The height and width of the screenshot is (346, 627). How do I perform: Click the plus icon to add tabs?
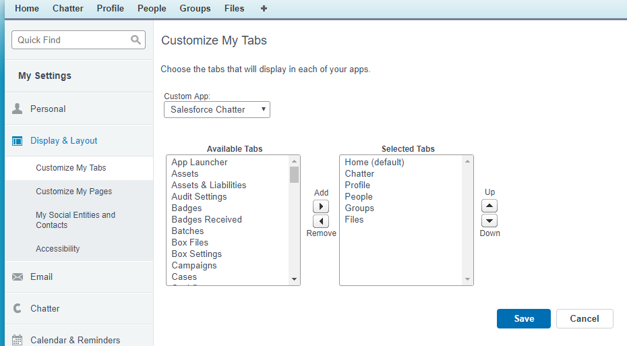[x=264, y=8]
